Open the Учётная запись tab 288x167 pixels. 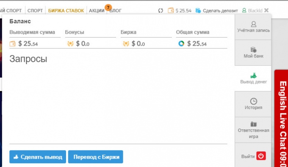[x=253, y=27]
